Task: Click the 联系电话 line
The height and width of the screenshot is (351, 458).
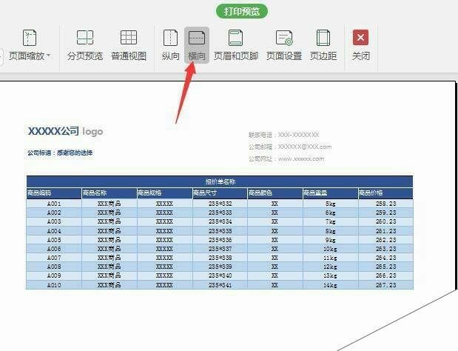Action: [x=283, y=135]
